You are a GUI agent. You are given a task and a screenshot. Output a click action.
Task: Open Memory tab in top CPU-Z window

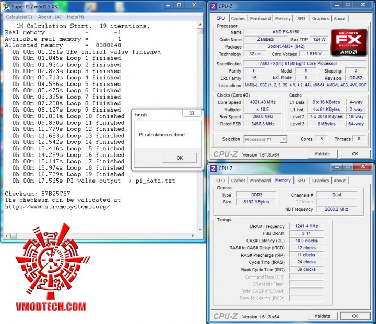[x=283, y=18]
